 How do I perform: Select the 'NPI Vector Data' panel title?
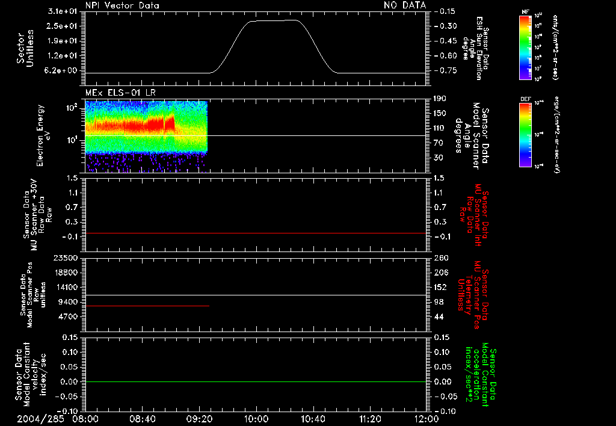click(x=122, y=5)
